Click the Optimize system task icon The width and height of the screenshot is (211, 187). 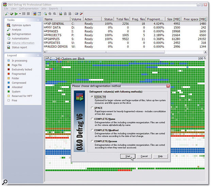[9, 25]
